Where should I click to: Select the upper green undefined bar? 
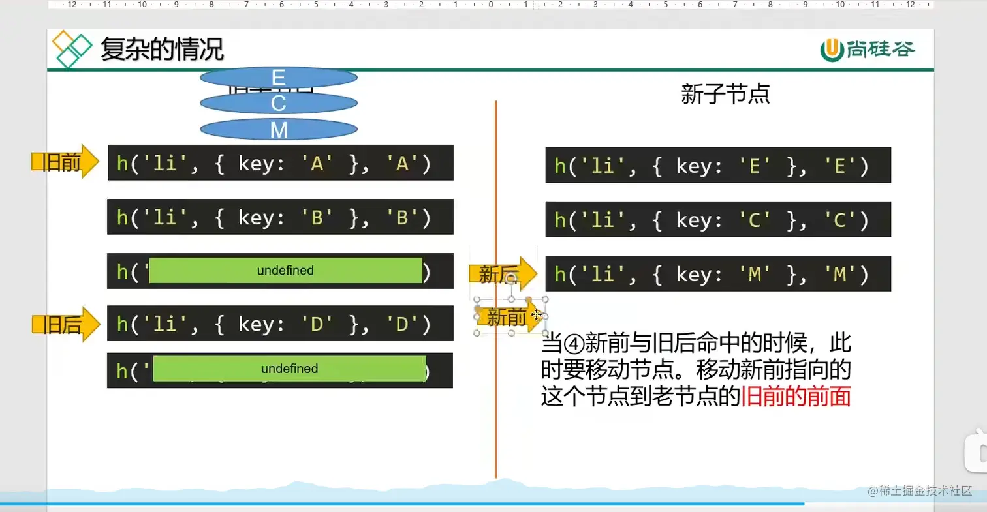(x=286, y=270)
